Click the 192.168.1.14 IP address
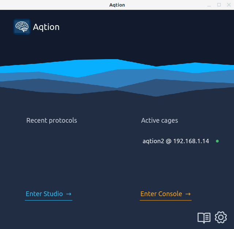Viewport: 234px width, 229px height. pyautogui.click(x=191, y=141)
